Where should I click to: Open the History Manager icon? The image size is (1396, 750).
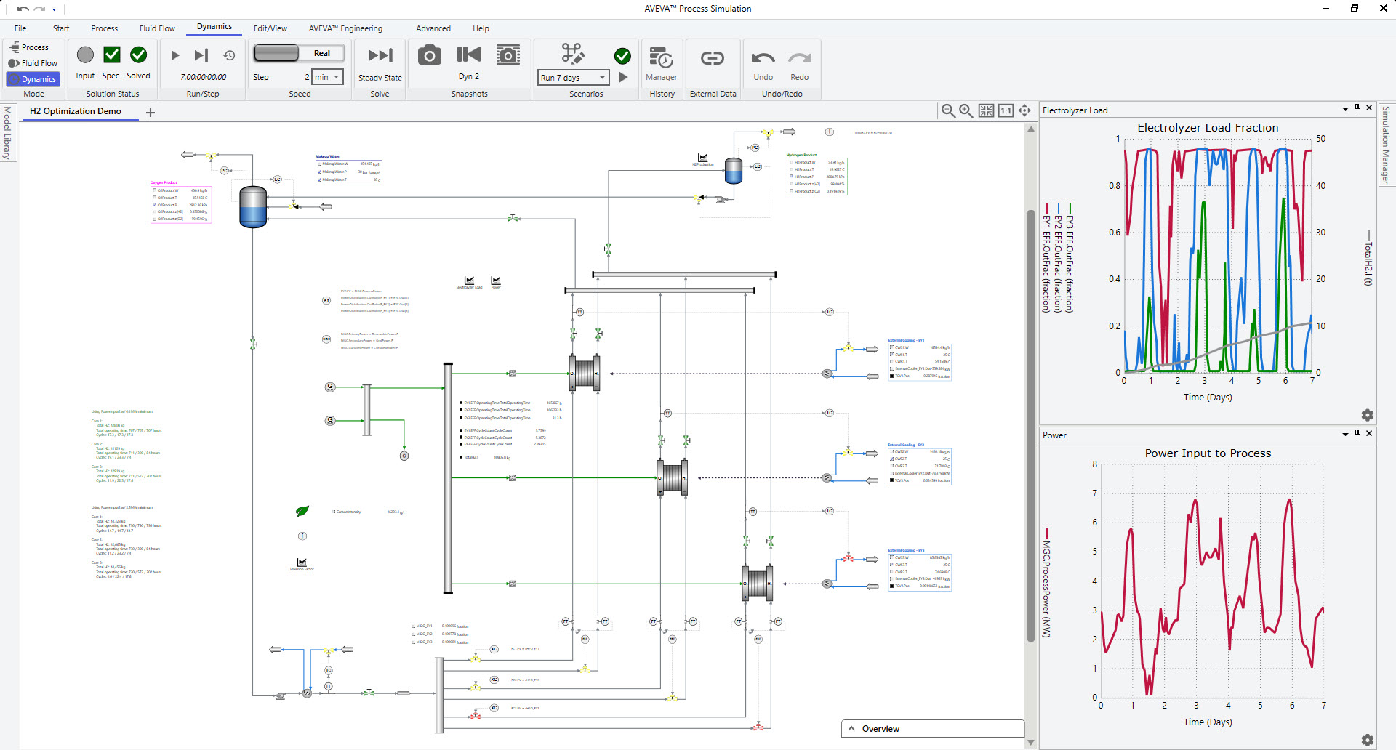tap(661, 58)
